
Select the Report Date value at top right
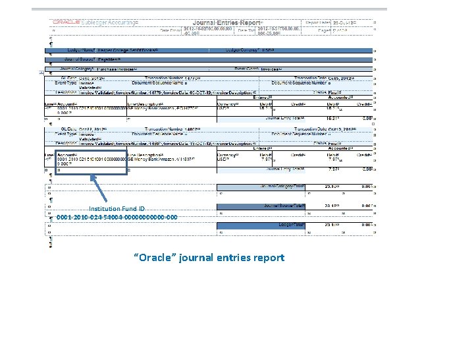point(344,22)
